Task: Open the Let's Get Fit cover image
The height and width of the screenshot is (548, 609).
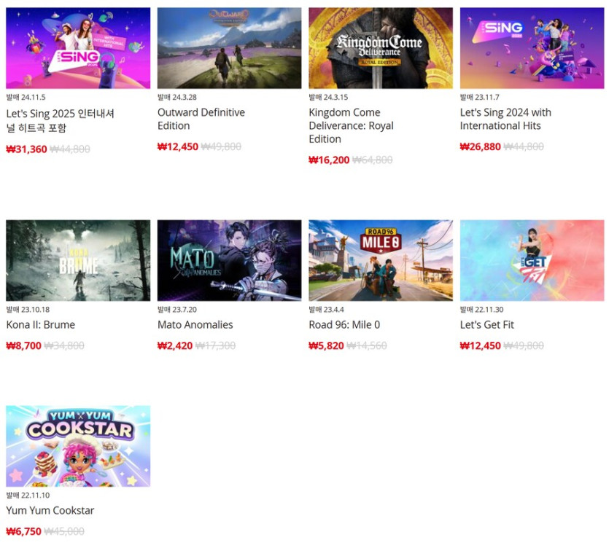Action: click(x=532, y=260)
